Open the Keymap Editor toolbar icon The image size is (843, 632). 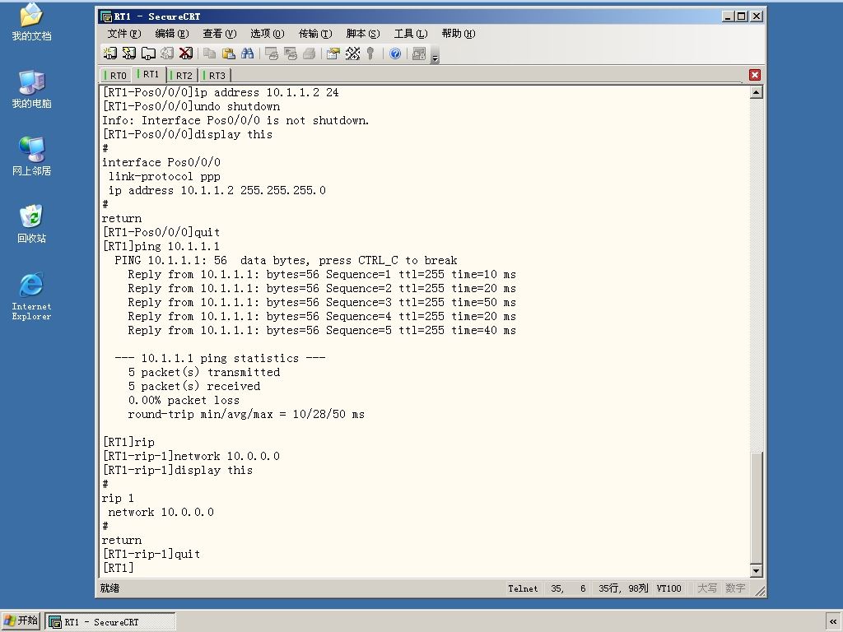click(x=352, y=53)
